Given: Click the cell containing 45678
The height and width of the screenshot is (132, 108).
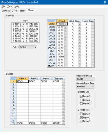Looking at the screenshot, I should (35, 123).
